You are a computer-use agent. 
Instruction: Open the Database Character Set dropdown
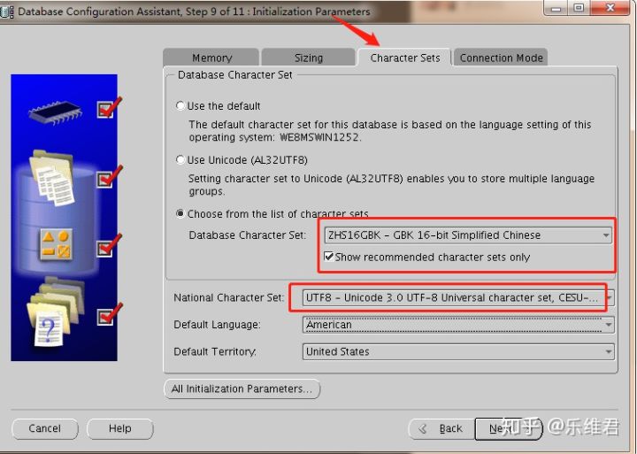pos(468,235)
